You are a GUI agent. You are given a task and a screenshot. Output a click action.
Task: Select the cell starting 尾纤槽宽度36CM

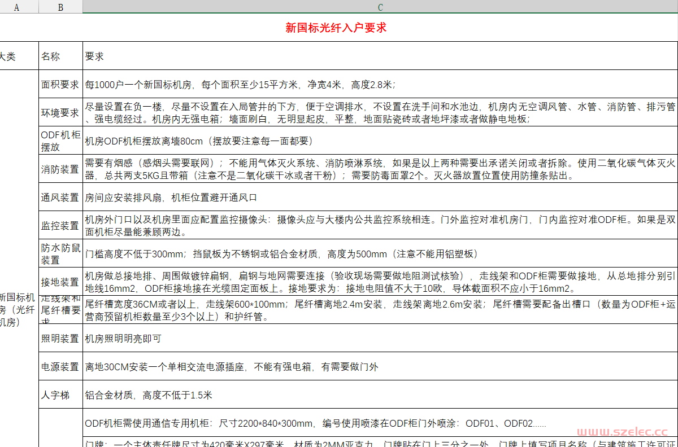[x=380, y=310]
